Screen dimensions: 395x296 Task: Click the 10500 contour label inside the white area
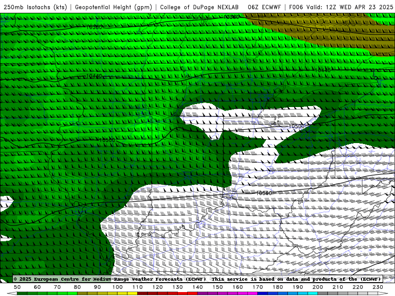297,126
